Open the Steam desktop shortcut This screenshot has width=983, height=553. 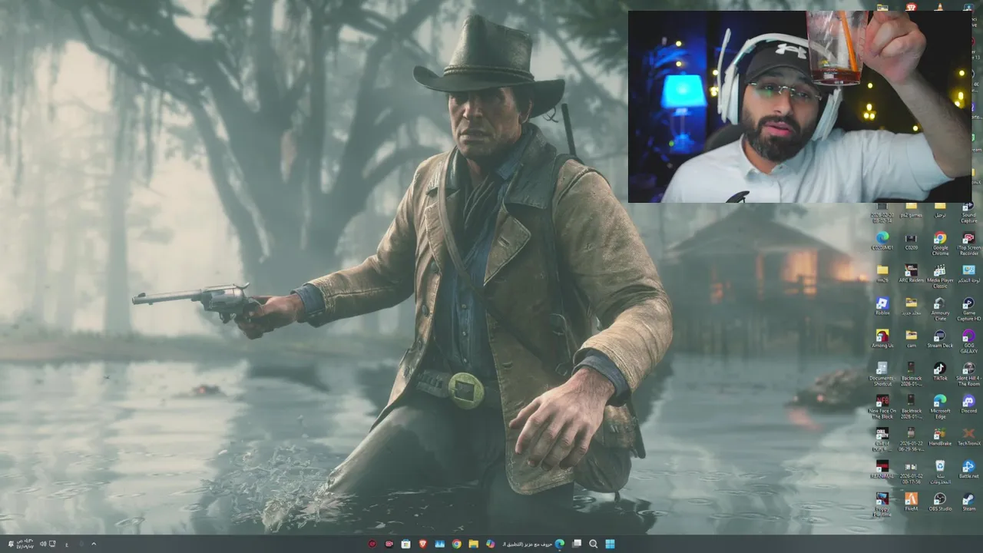pyautogui.click(x=968, y=502)
